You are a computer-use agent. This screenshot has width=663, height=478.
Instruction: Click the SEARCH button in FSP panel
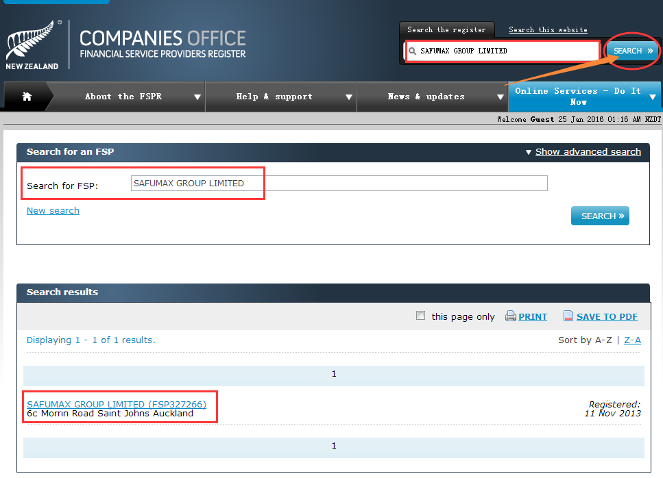point(600,216)
